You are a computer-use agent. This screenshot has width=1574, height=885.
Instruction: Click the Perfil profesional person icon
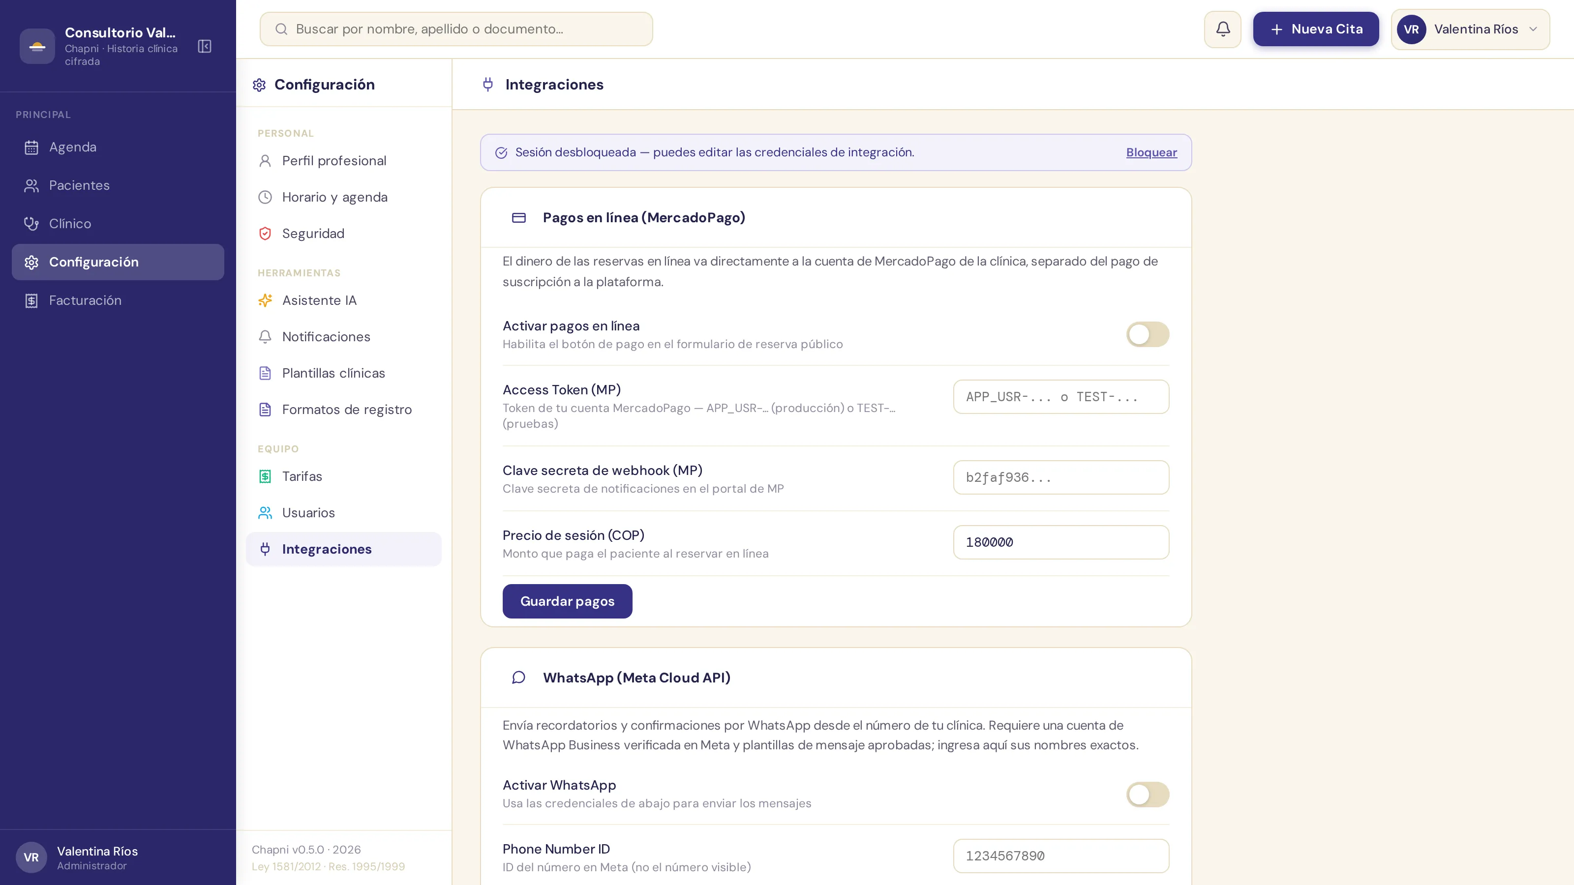[x=265, y=161]
